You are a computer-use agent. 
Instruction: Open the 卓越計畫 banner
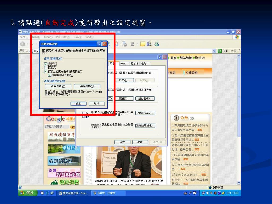pos(64,149)
